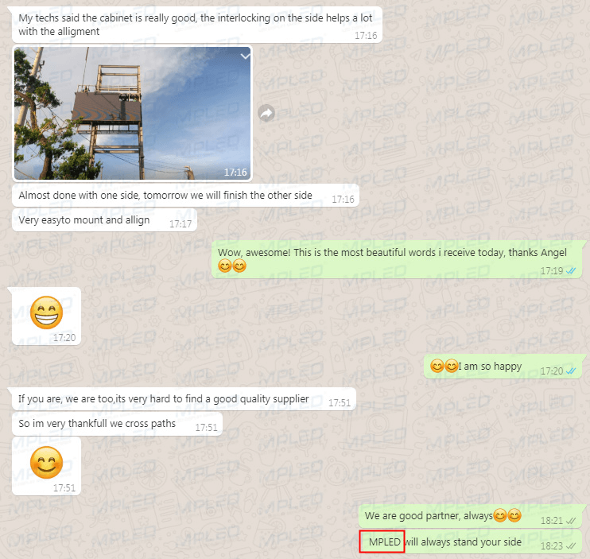The image size is (590, 559).
Task: Click the emojis after 'good partner, always'
Action: click(x=507, y=515)
